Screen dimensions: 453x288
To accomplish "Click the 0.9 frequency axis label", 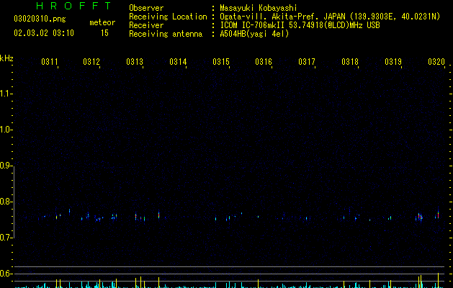I will pyautogui.click(x=6, y=166).
